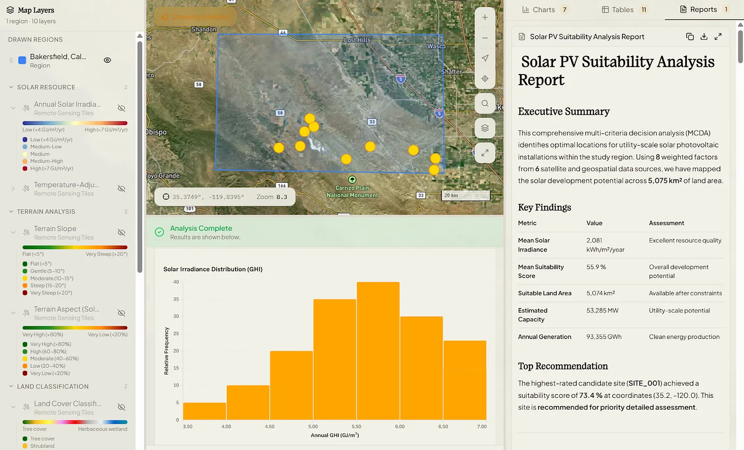Open the map location/geolocate control
744x450 pixels.
point(484,79)
